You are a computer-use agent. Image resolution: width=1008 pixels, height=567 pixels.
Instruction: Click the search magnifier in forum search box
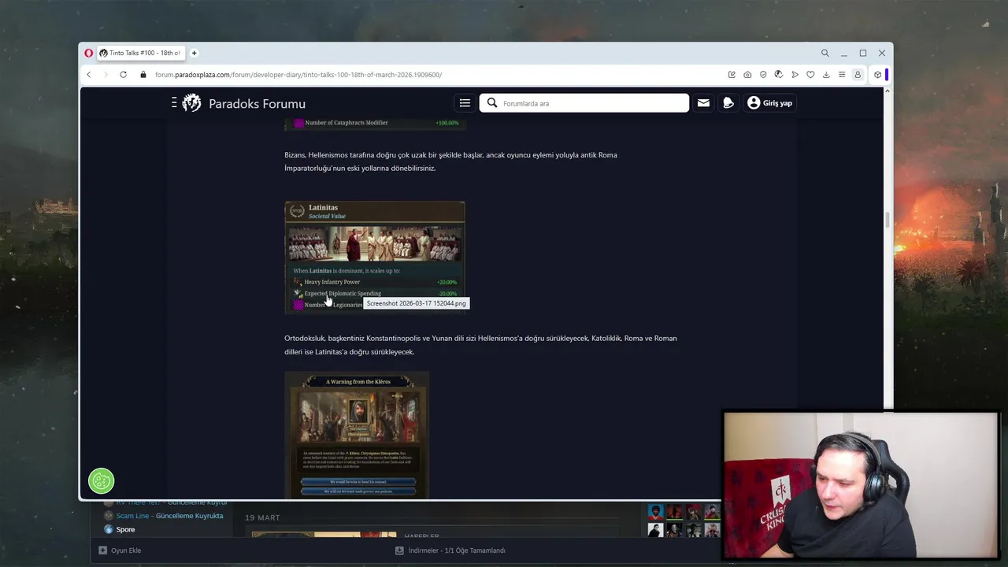tap(492, 103)
